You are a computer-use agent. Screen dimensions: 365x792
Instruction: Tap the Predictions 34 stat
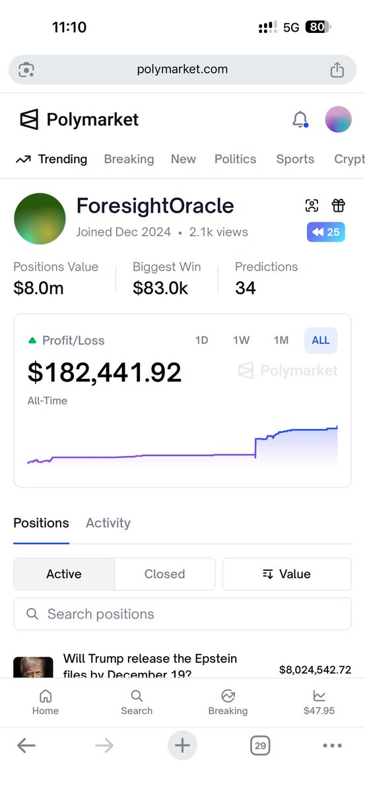(267, 277)
